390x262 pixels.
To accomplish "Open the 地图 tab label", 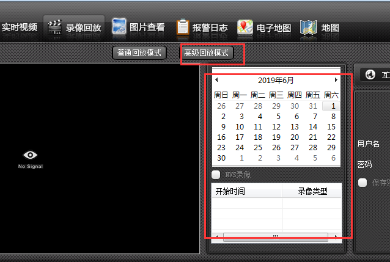I will 330,28.
